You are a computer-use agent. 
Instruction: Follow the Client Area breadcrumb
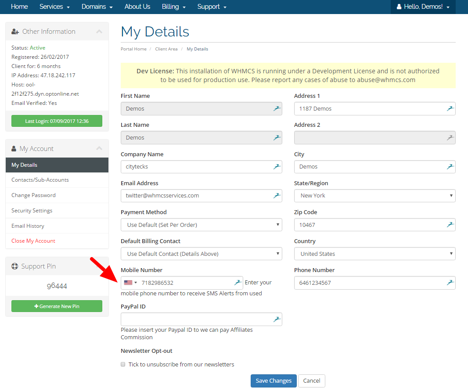(x=166, y=49)
